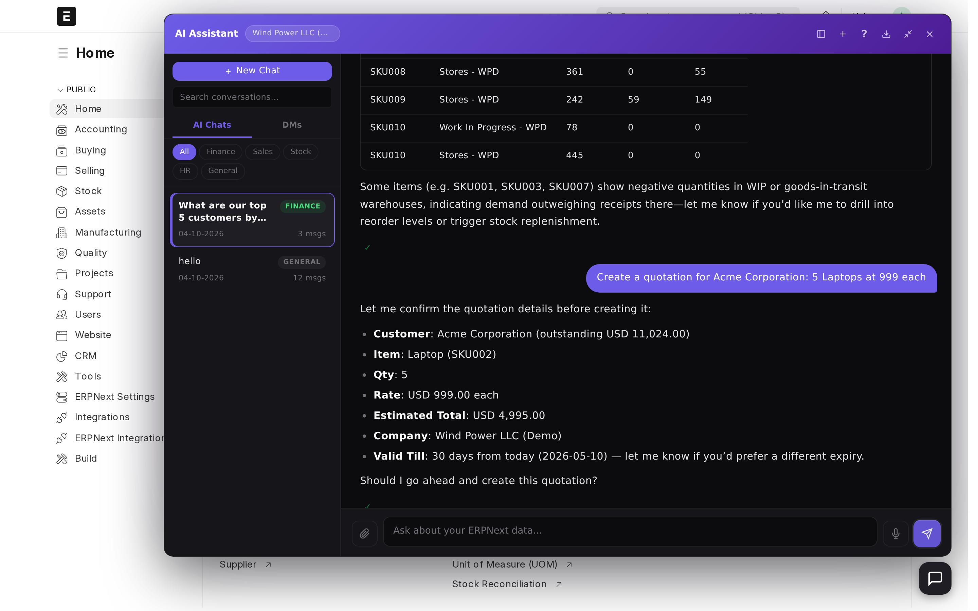Click the plus icon in assistant header
978x611 pixels.
843,34
